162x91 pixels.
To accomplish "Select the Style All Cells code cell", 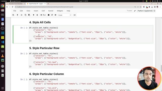I will (91, 34).
